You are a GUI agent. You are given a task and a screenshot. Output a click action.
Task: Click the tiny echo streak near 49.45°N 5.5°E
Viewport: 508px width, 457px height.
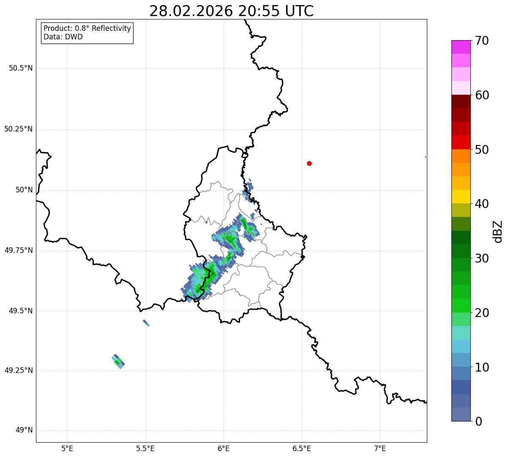tap(146, 323)
